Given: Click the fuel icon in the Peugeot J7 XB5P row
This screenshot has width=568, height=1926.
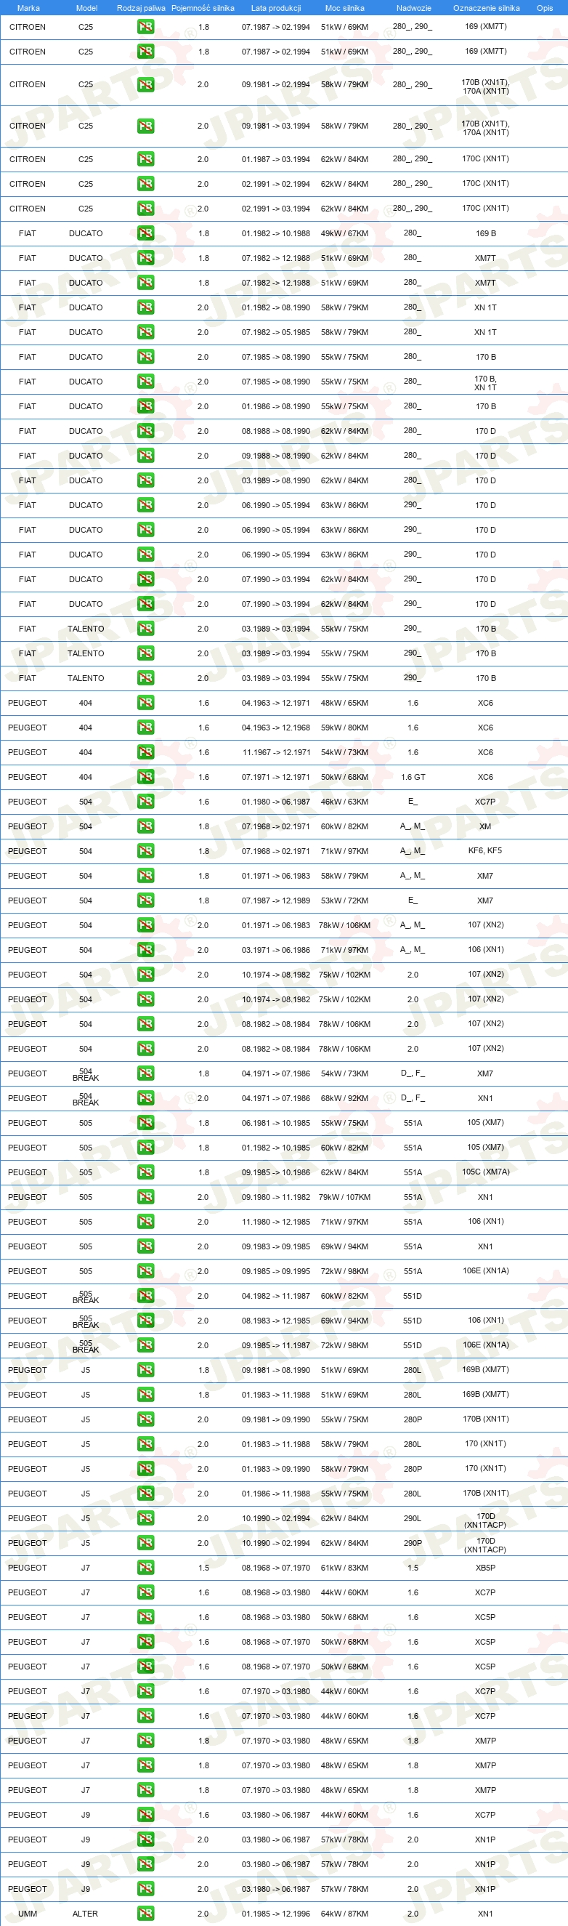Looking at the screenshot, I should pos(146,1568).
